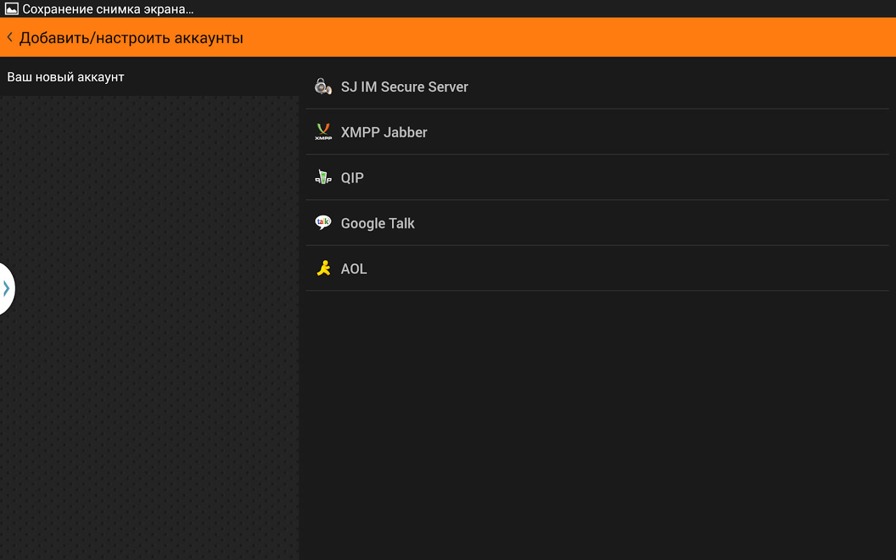Expand the side drawer handle on left edge

(x=6, y=289)
